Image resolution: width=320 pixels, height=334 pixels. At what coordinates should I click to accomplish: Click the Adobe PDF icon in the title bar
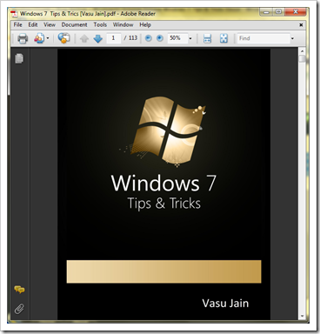pos(14,14)
